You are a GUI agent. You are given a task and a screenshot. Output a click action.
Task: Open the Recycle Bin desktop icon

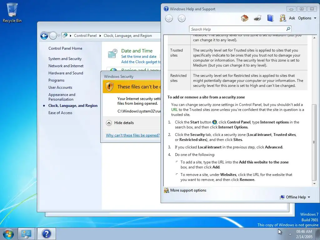12,12
